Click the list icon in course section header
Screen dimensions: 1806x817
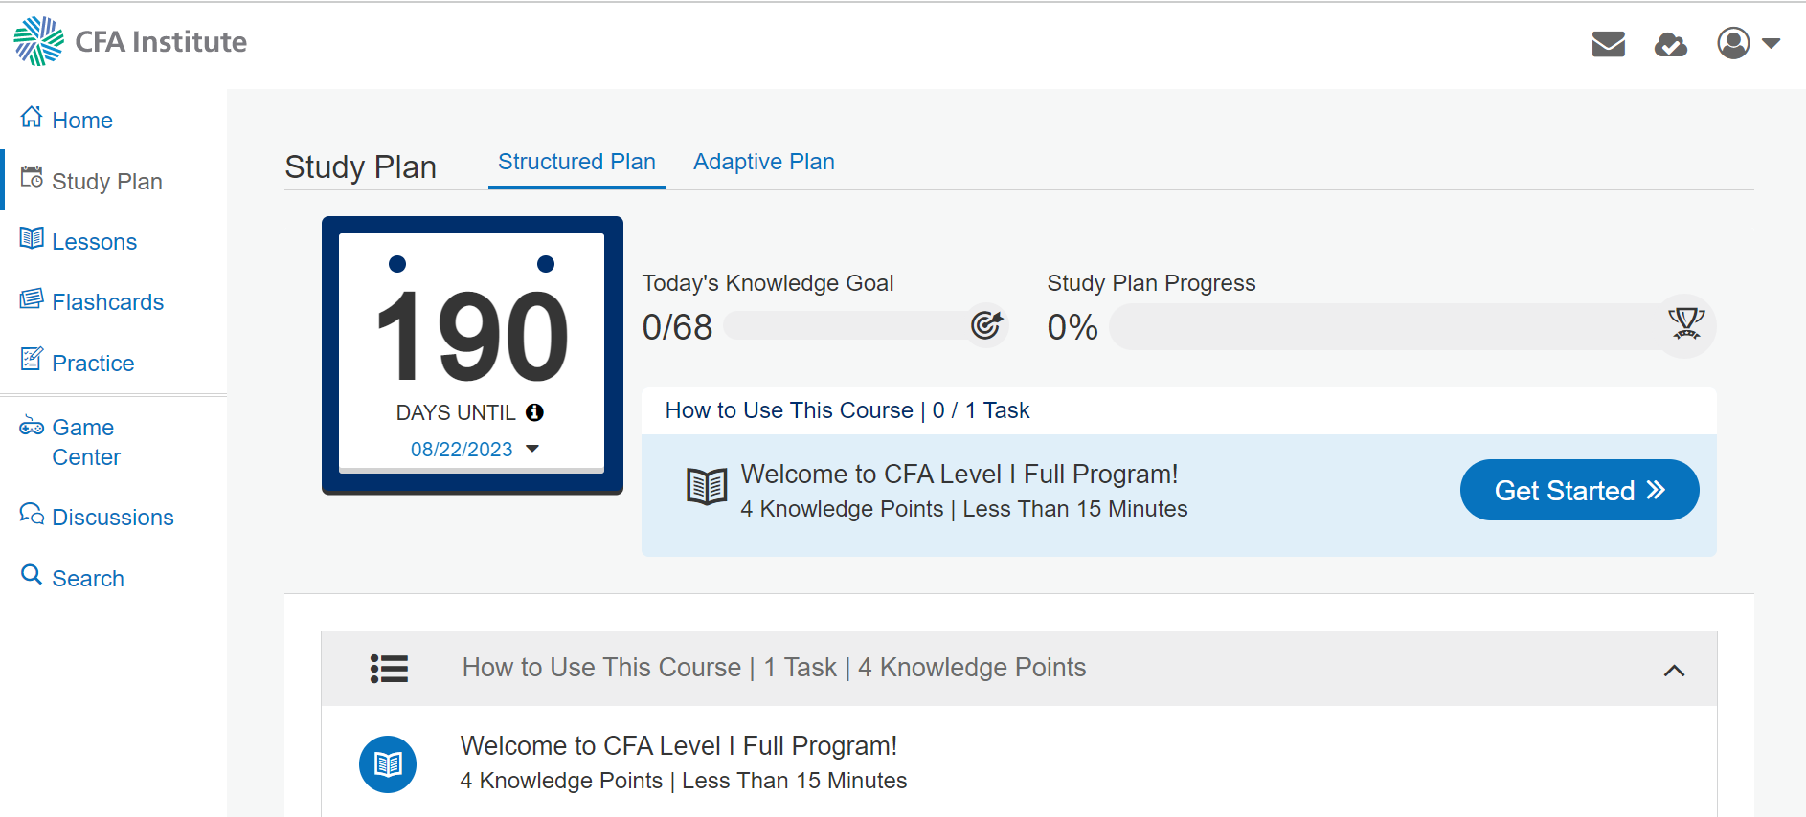click(x=389, y=668)
